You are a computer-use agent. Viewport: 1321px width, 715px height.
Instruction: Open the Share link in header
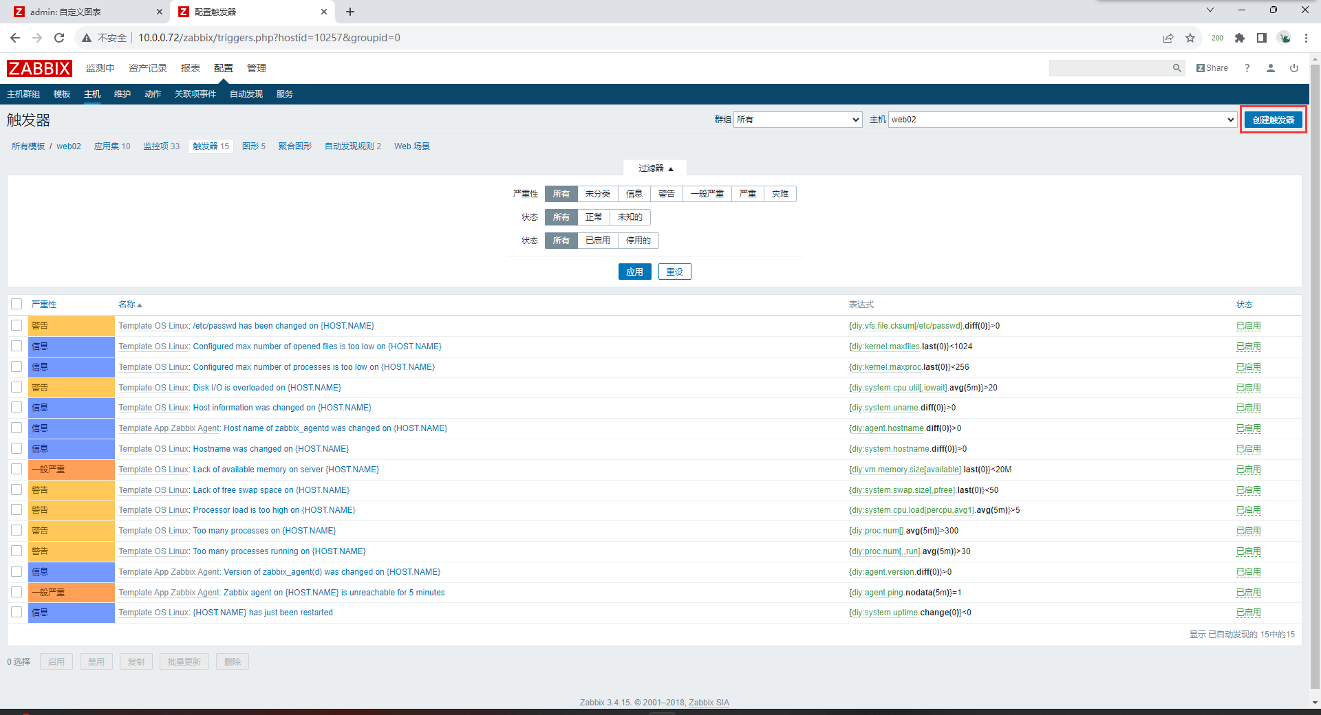[x=1212, y=68]
